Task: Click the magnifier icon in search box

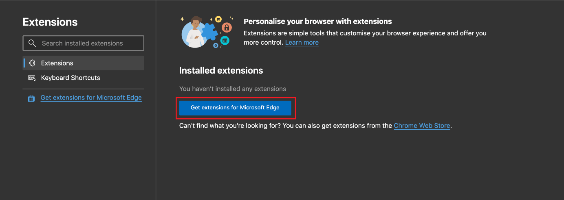Action: click(32, 43)
